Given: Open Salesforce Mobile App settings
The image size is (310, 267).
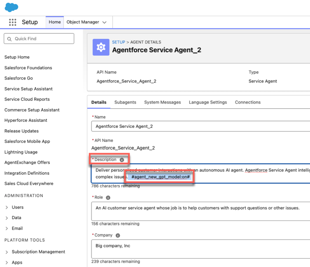Looking at the screenshot, I should (27, 141).
